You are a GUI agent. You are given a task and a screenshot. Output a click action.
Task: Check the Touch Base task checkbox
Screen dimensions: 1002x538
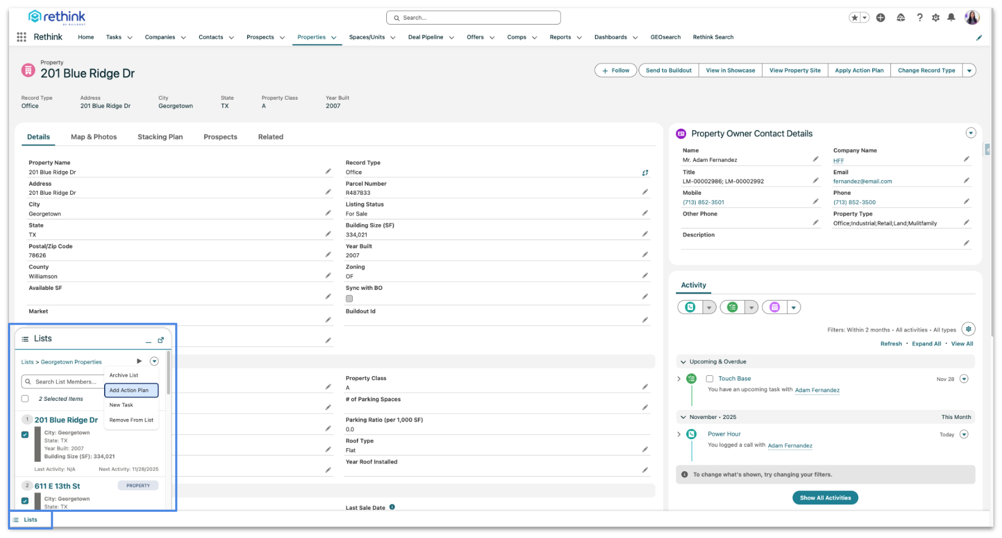[710, 378]
